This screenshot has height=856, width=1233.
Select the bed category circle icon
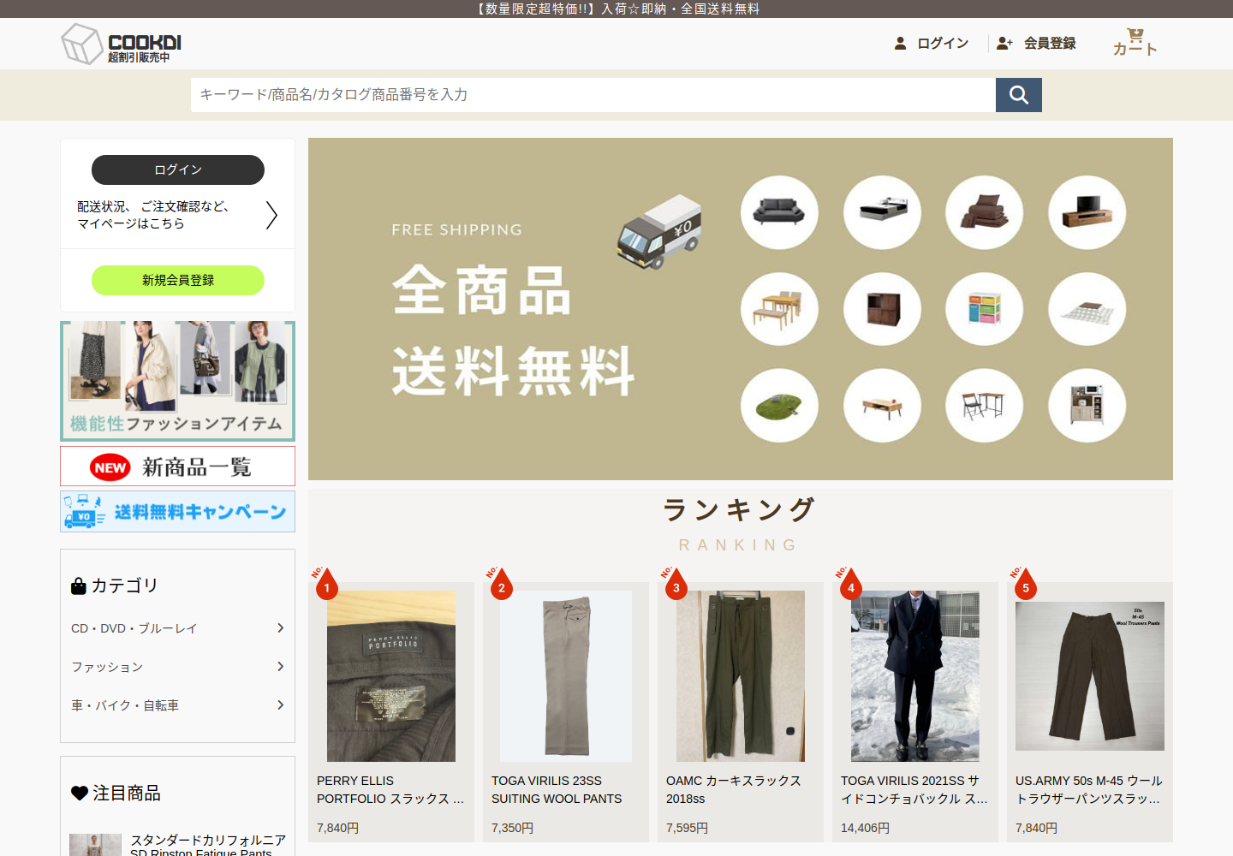(882, 212)
